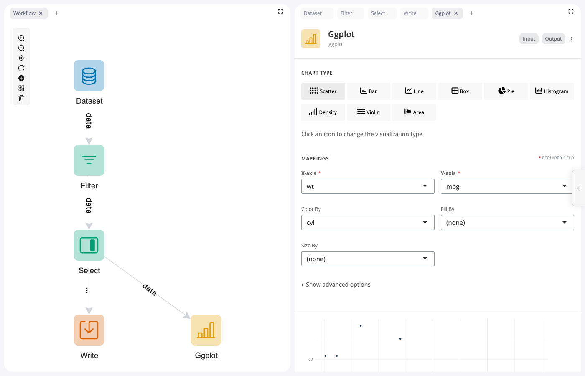
Task: Click the trash delete icon in toolbar
Action: point(21,98)
